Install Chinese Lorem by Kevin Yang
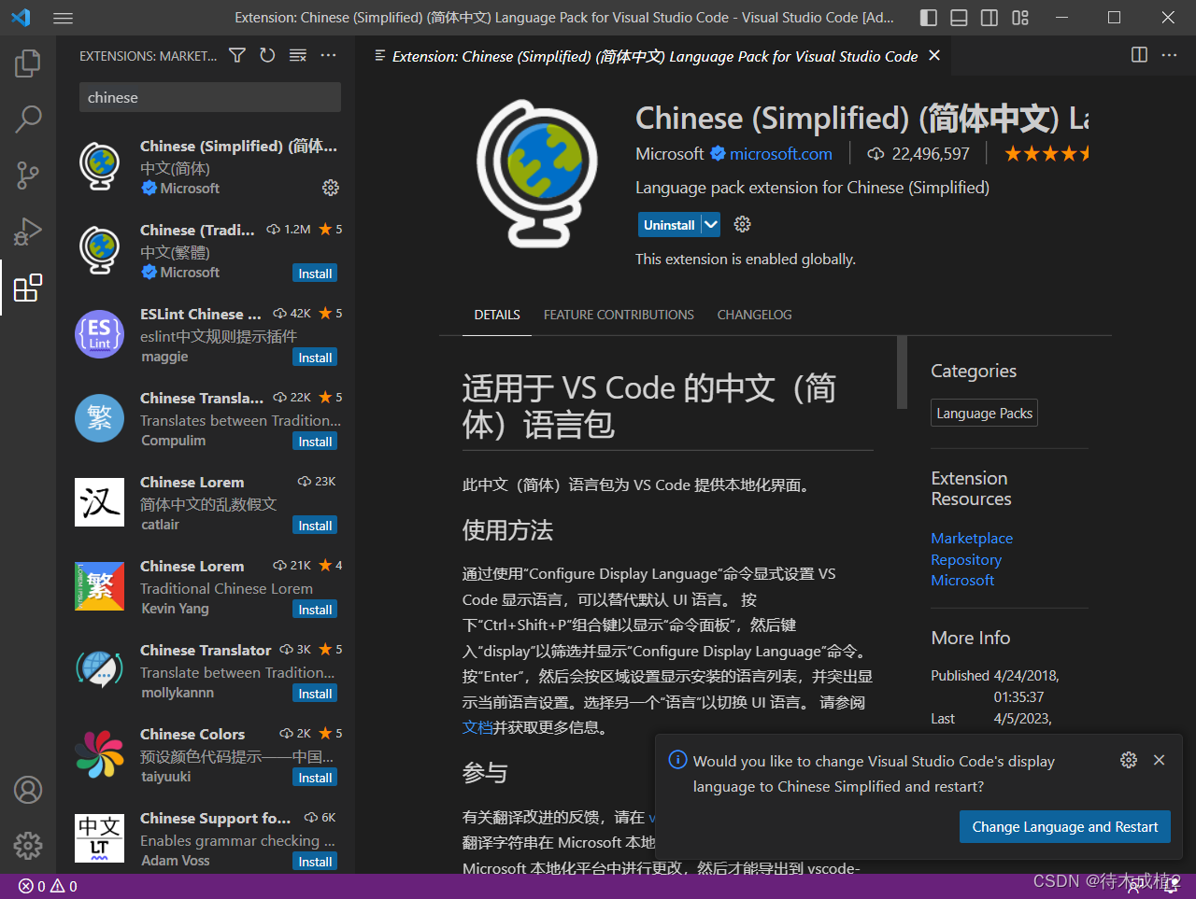Viewport: 1196px width, 899px height. click(315, 610)
